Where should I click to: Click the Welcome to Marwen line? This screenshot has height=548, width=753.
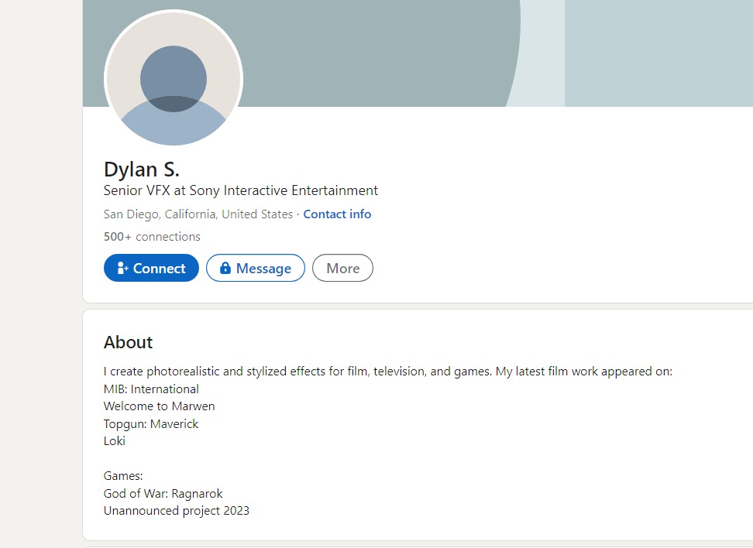click(x=159, y=406)
